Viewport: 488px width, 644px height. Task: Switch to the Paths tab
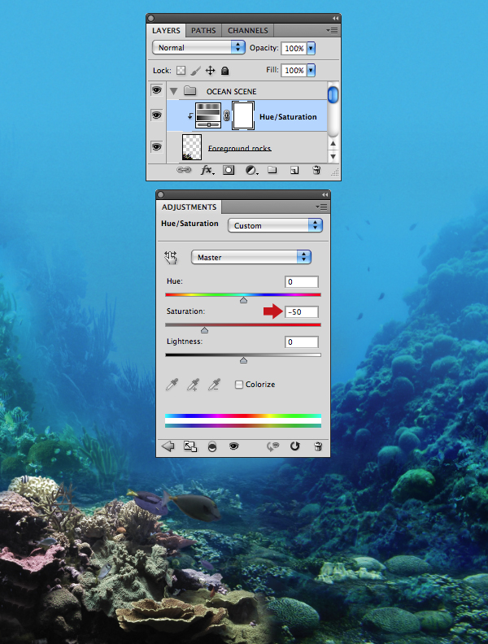(x=203, y=30)
